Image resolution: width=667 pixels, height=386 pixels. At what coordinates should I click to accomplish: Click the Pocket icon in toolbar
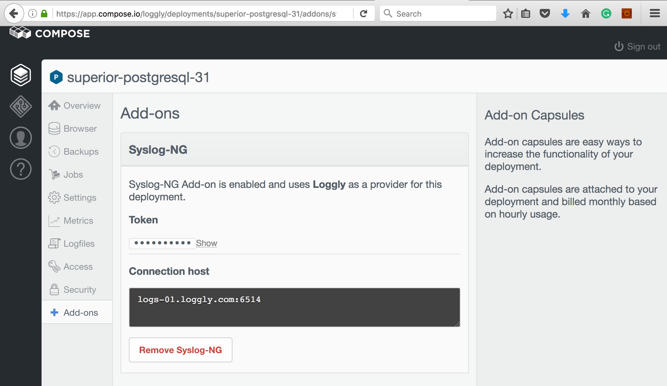point(545,13)
